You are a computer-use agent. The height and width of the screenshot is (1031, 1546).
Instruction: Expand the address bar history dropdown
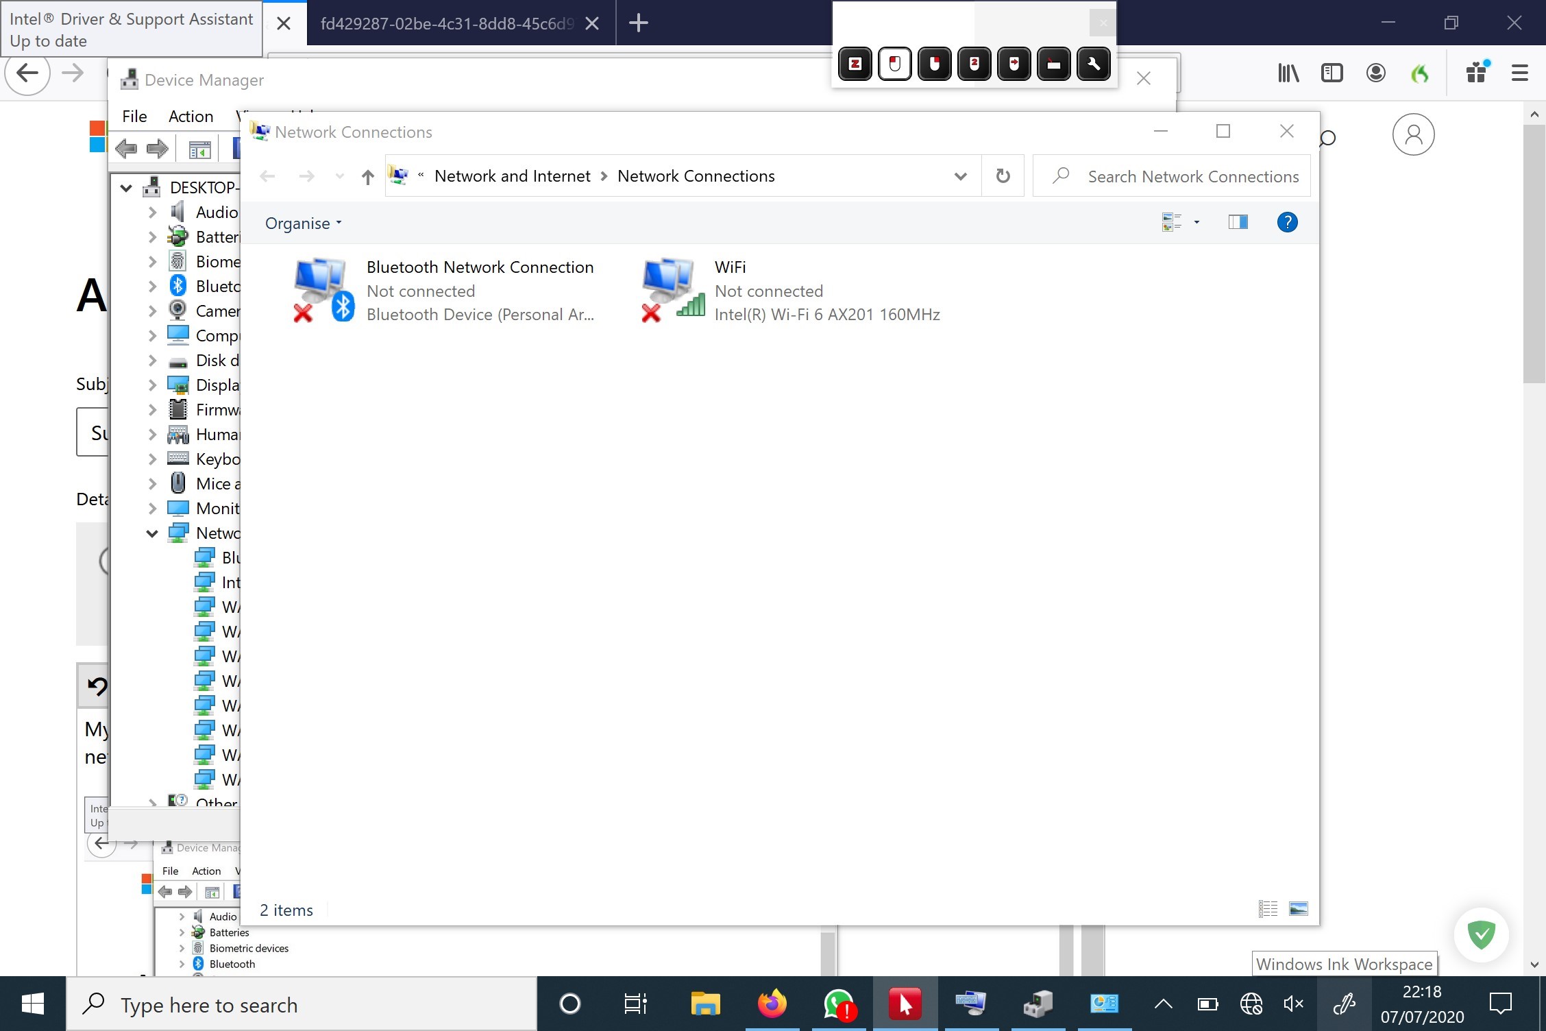tap(960, 176)
